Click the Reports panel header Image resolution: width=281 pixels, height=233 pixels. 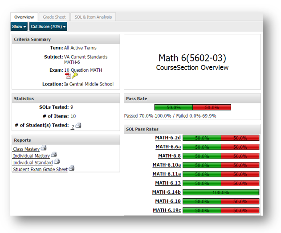tap(66, 140)
